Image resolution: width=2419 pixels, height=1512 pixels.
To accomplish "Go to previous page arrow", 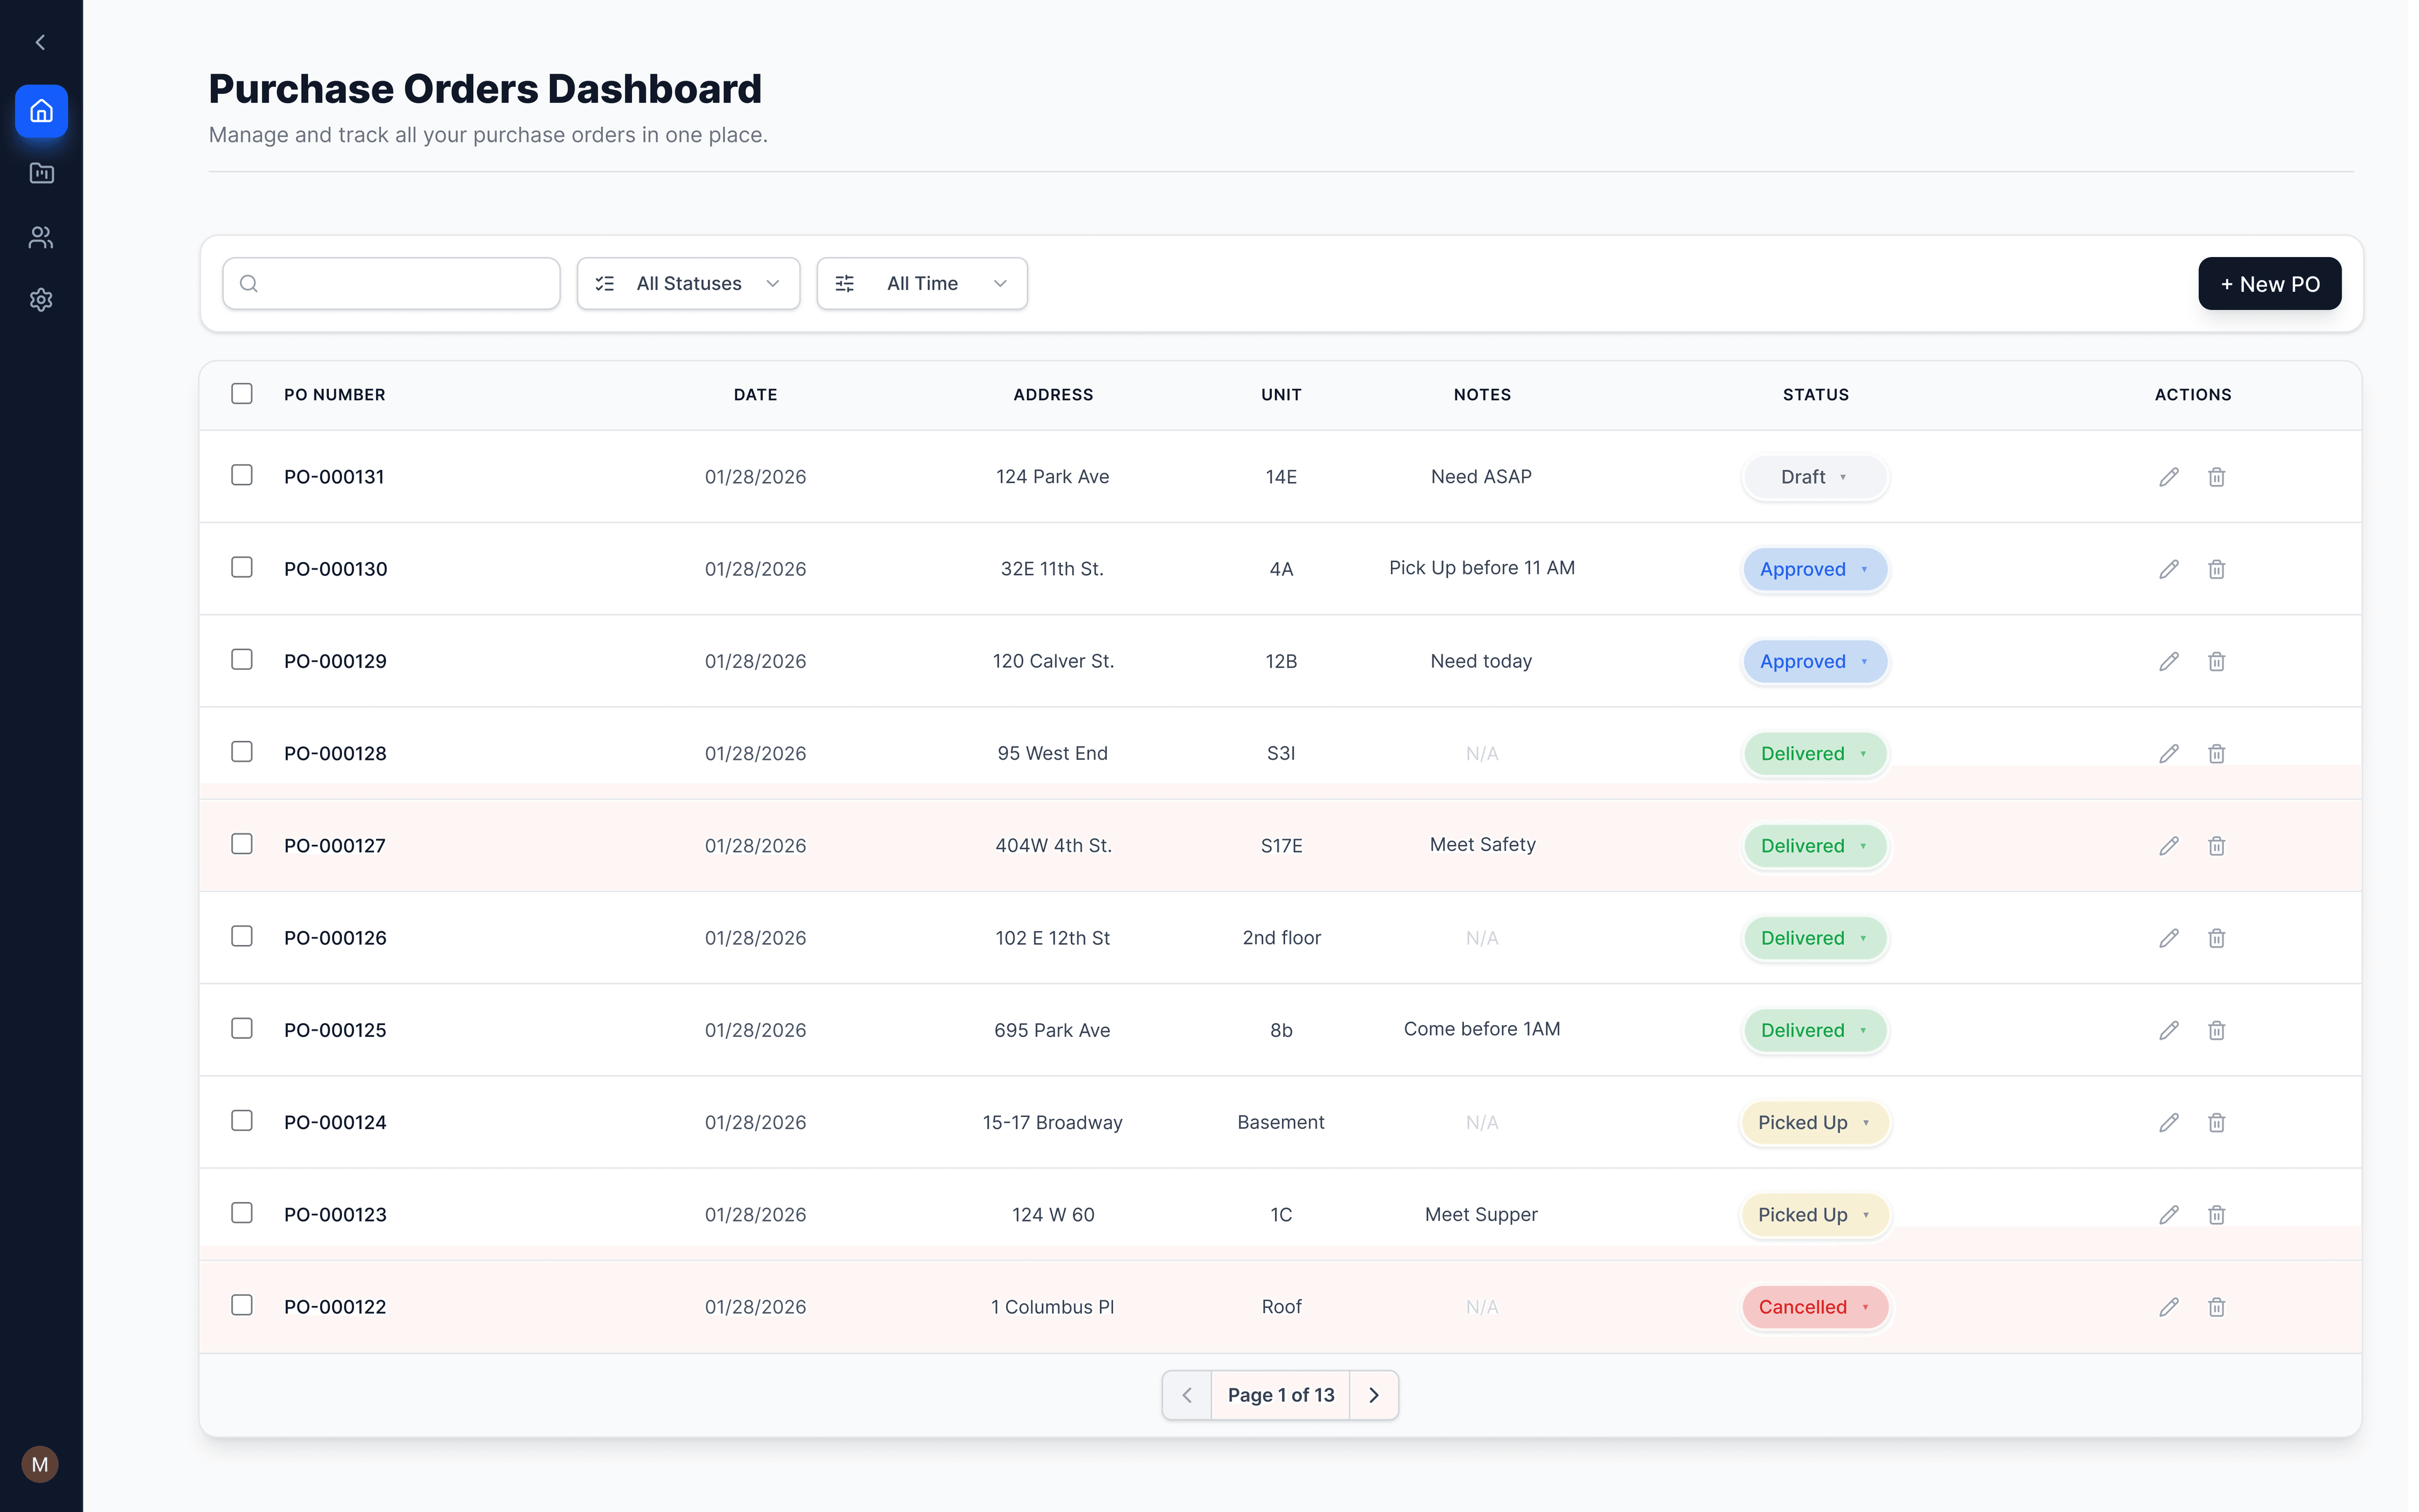I will [1187, 1395].
